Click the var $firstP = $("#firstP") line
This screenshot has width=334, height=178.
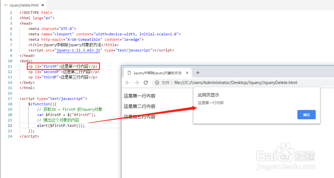[x=66, y=115]
